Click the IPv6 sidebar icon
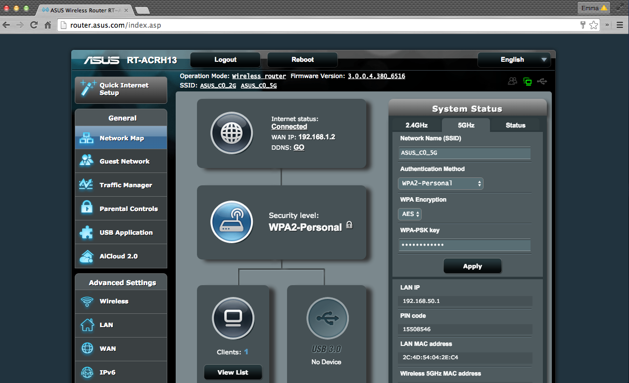The width and height of the screenshot is (629, 383). pyautogui.click(x=87, y=372)
